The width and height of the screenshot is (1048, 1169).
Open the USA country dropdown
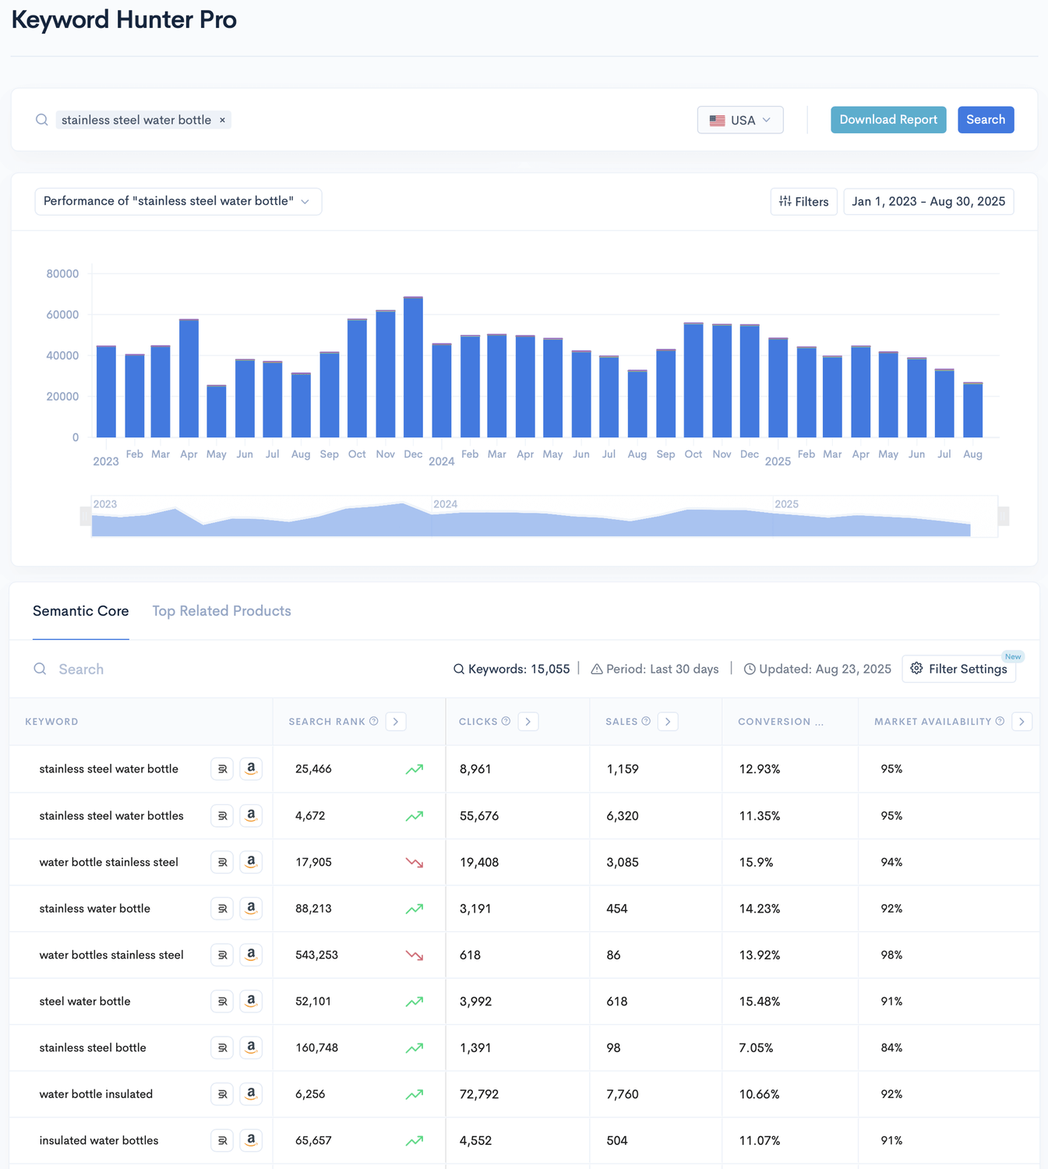click(x=739, y=120)
